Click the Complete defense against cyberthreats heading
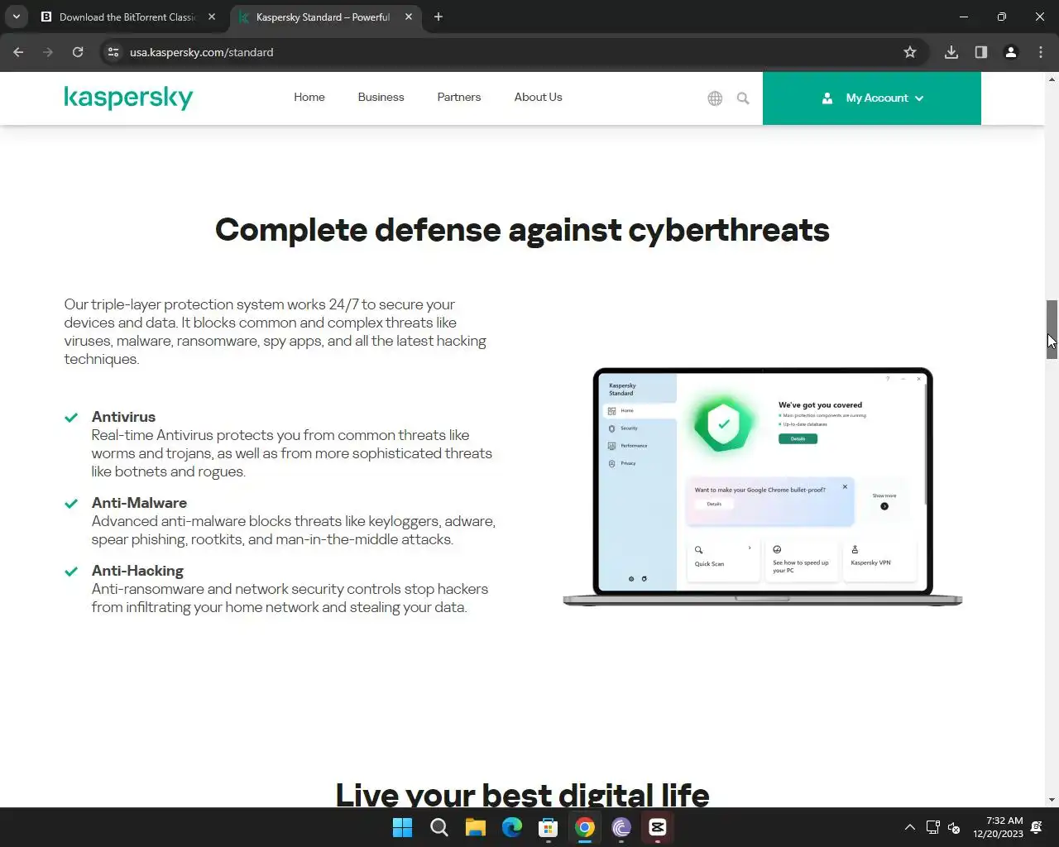The image size is (1059, 847). tap(522, 230)
